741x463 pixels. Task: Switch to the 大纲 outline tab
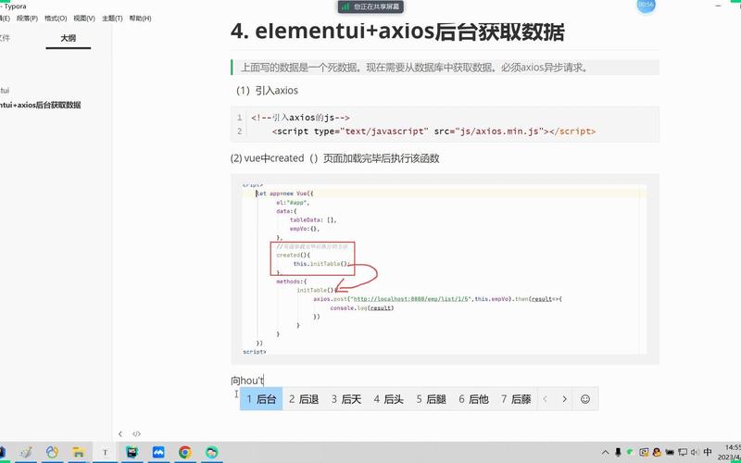pyautogui.click(x=68, y=38)
